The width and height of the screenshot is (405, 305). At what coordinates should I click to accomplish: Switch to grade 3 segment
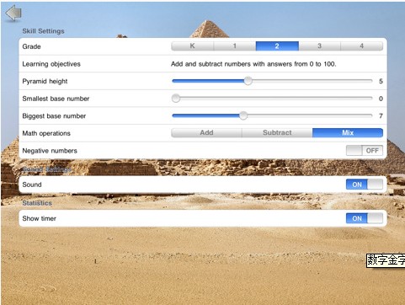[319, 46]
